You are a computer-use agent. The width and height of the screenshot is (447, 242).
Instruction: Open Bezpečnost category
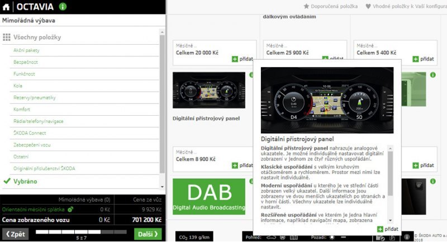coord(84,62)
